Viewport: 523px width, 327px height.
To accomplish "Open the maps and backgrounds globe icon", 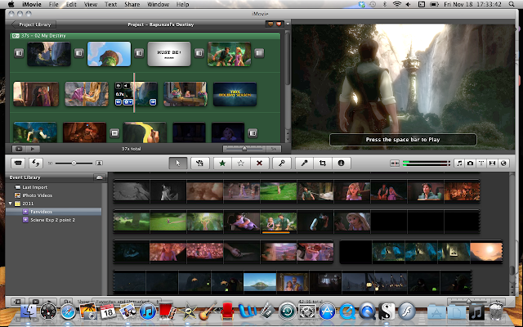I will (503, 163).
